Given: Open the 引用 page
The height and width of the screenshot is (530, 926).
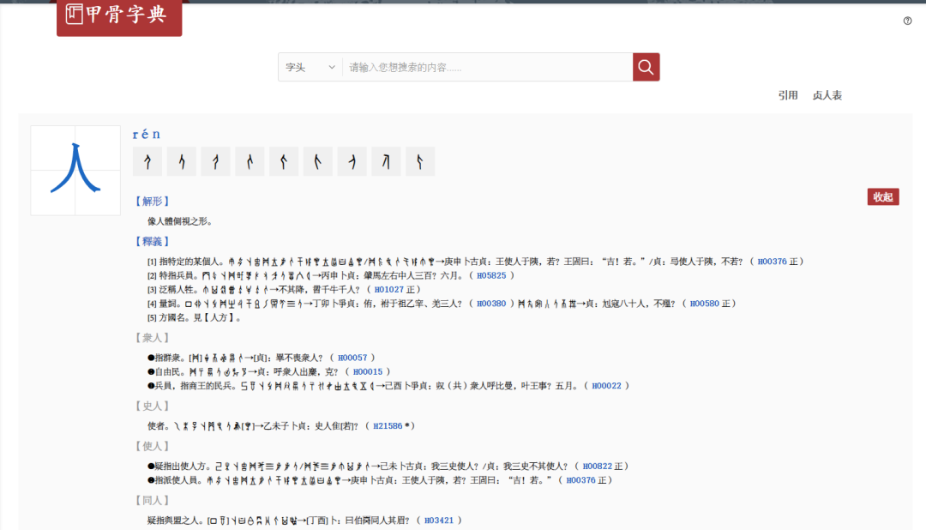Looking at the screenshot, I should coord(786,95).
